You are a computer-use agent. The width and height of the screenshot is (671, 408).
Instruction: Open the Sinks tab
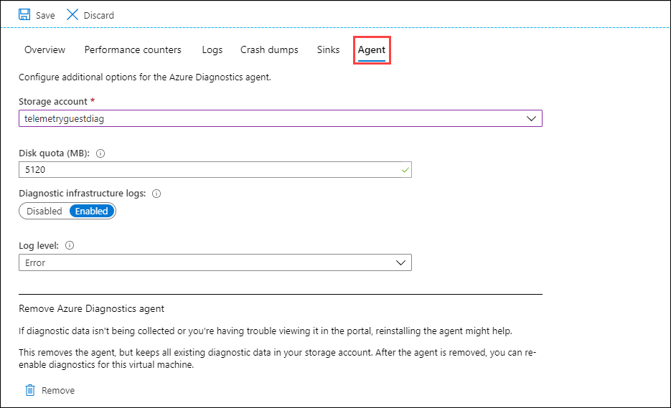coord(328,49)
